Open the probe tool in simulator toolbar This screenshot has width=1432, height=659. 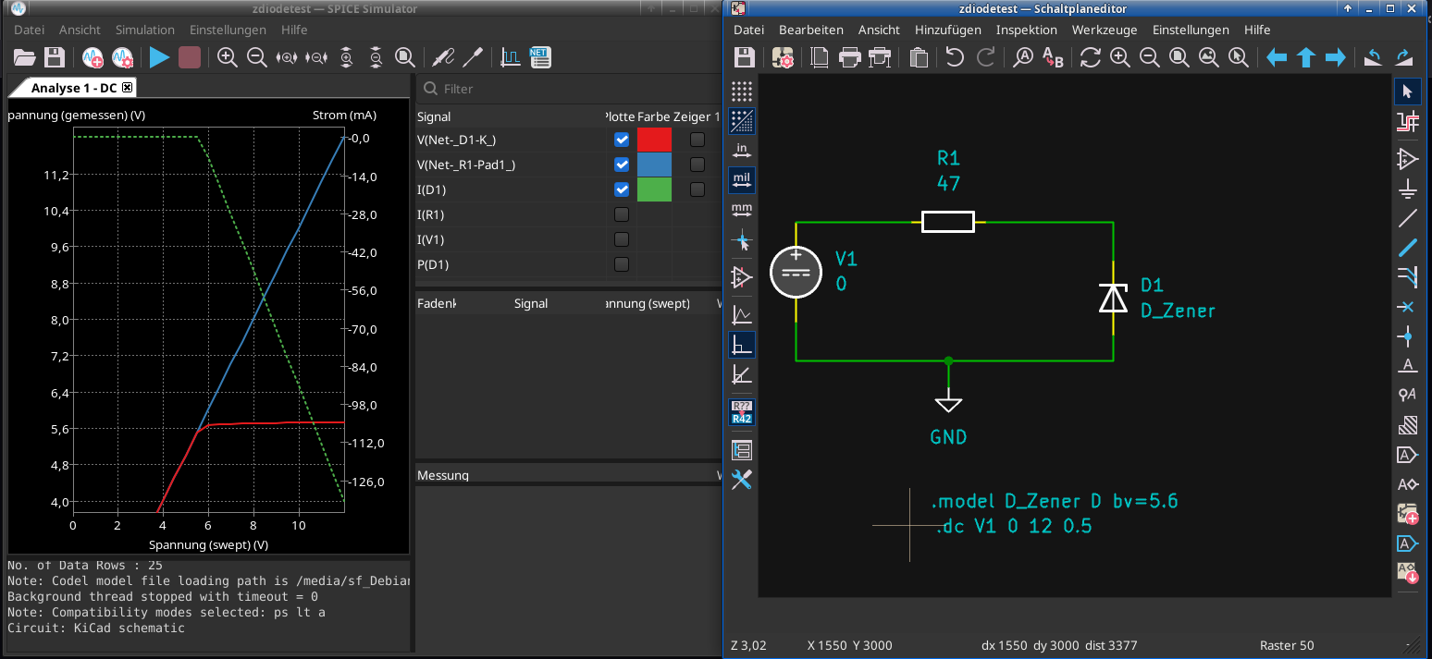(x=443, y=57)
